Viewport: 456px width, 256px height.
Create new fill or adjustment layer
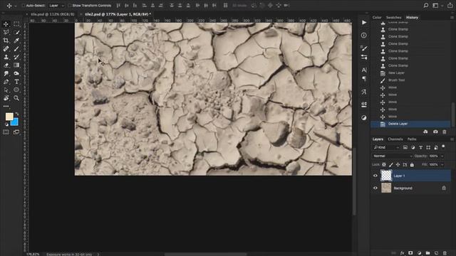point(419,253)
